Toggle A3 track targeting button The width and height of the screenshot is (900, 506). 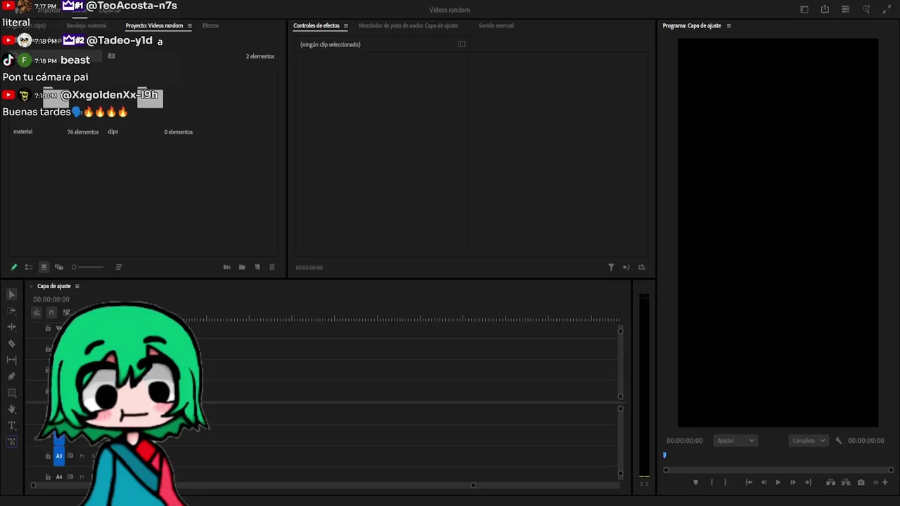(59, 456)
